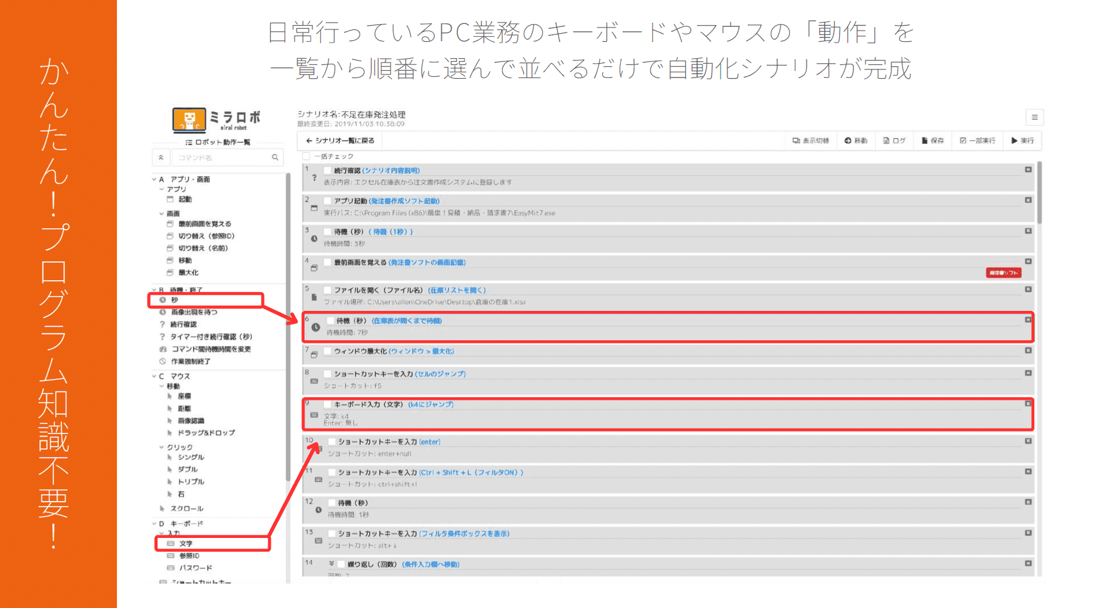Click the red 発注書ソフト tag on step 4
The image size is (1103, 608).
(x=1003, y=273)
